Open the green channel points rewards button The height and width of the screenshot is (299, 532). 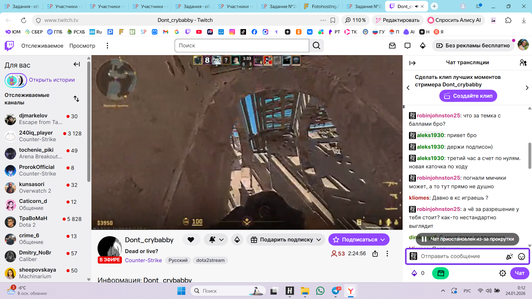(440, 273)
